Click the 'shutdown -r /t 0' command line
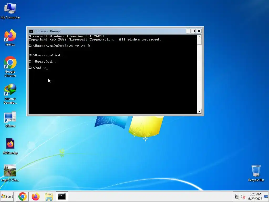The image size is (269, 202). (x=59, y=46)
